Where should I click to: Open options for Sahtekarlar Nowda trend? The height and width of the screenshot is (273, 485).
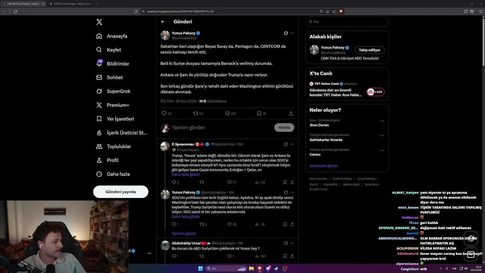[382, 136]
